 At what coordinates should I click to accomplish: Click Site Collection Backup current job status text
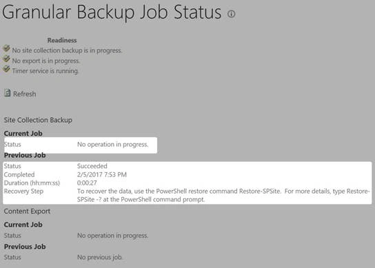coord(112,145)
